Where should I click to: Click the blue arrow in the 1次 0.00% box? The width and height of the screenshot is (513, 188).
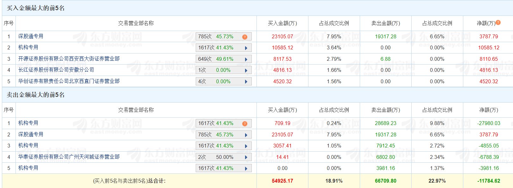(246, 71)
